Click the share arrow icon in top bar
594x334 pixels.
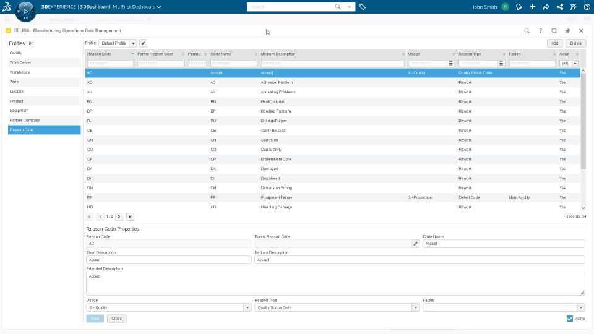click(x=546, y=7)
